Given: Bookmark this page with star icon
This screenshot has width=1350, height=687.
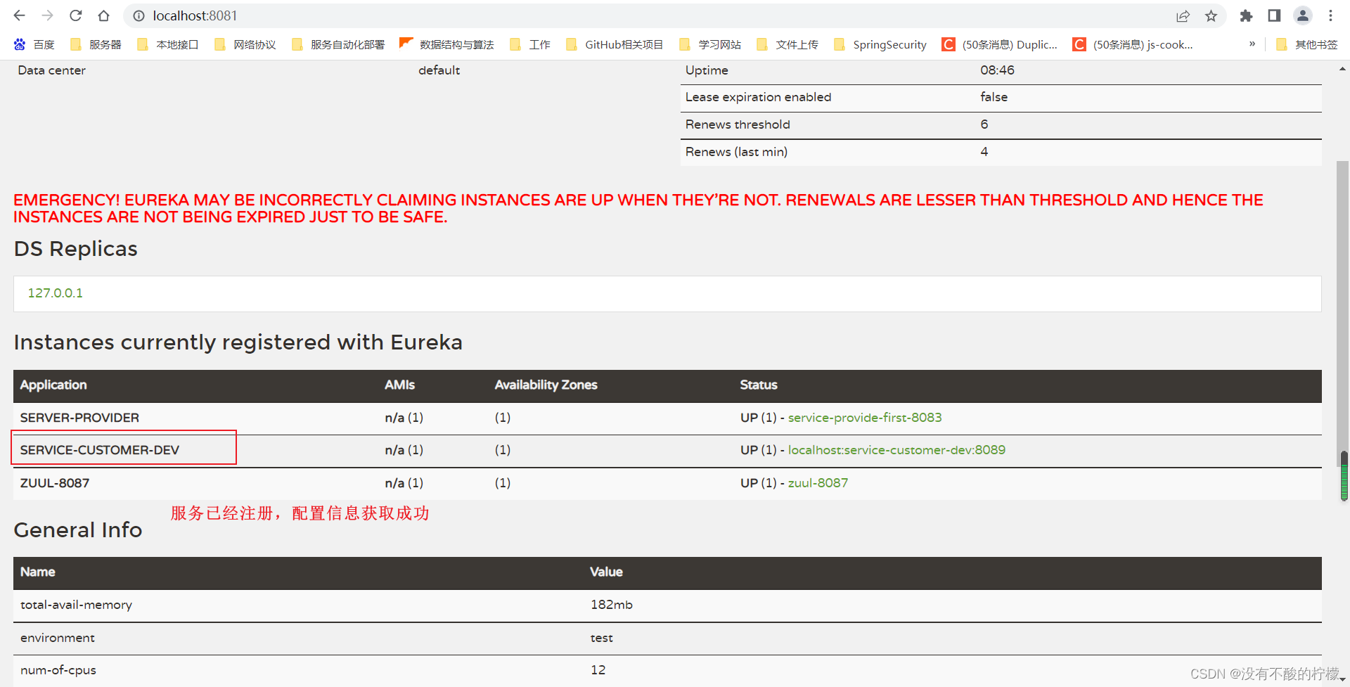Looking at the screenshot, I should coord(1211,15).
